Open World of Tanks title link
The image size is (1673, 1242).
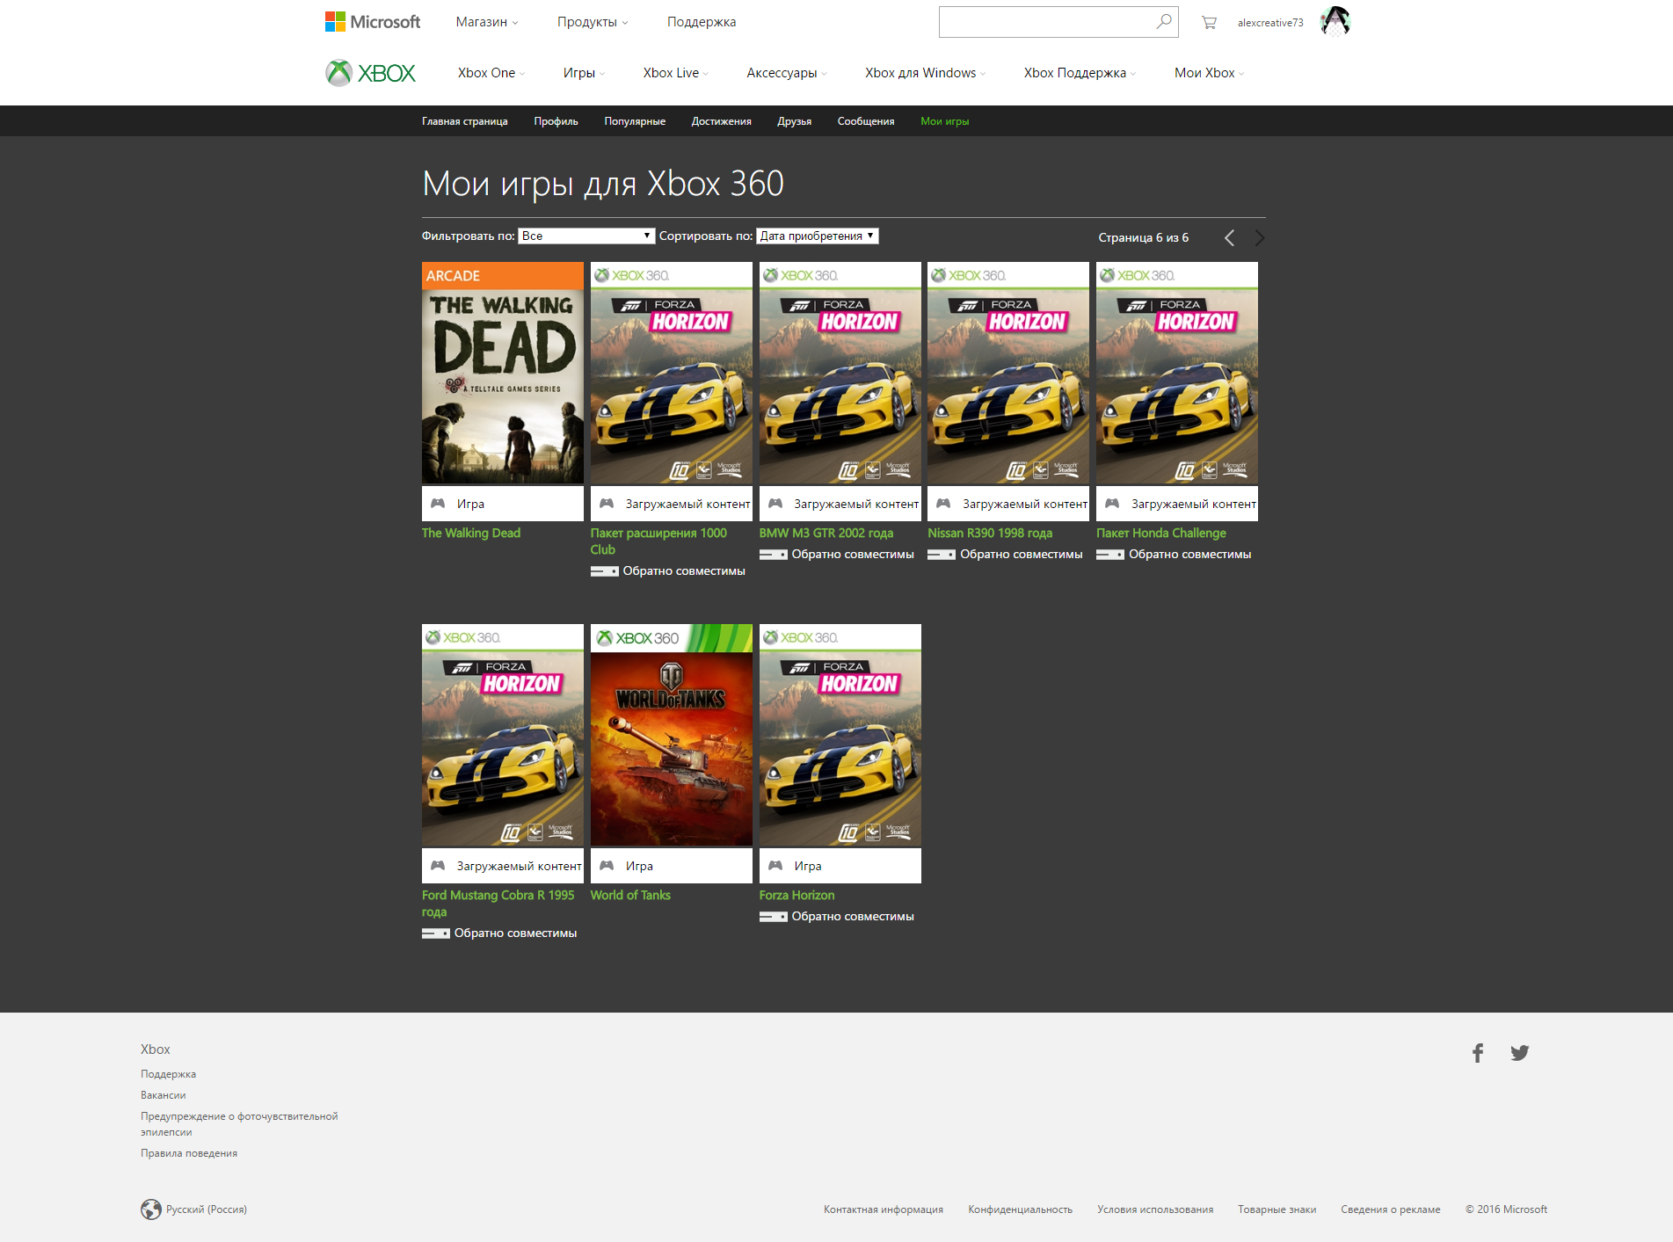[630, 895]
